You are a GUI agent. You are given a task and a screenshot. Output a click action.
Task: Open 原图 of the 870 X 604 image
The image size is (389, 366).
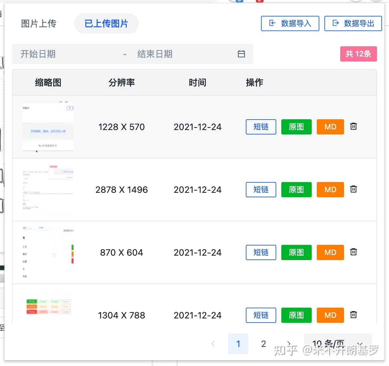pyautogui.click(x=297, y=252)
